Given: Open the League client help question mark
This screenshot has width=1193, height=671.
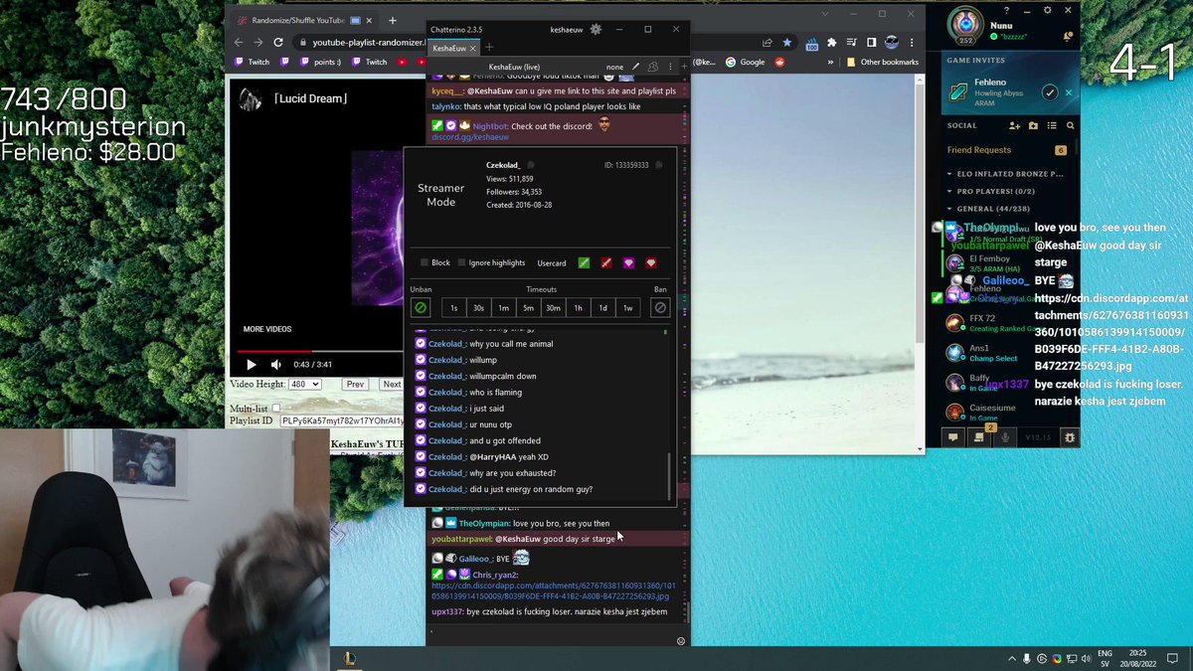Looking at the screenshot, I should tap(1006, 10).
